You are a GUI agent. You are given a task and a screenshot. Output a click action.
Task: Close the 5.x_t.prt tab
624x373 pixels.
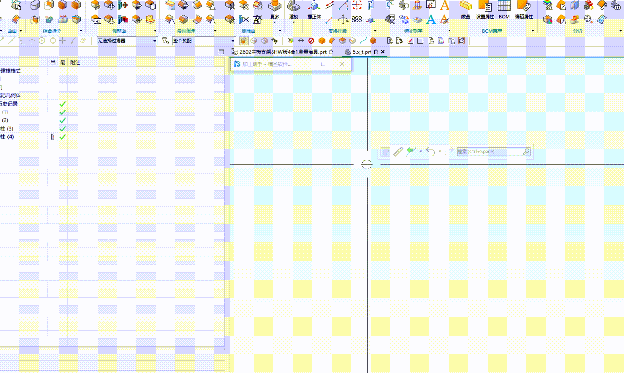click(x=383, y=52)
